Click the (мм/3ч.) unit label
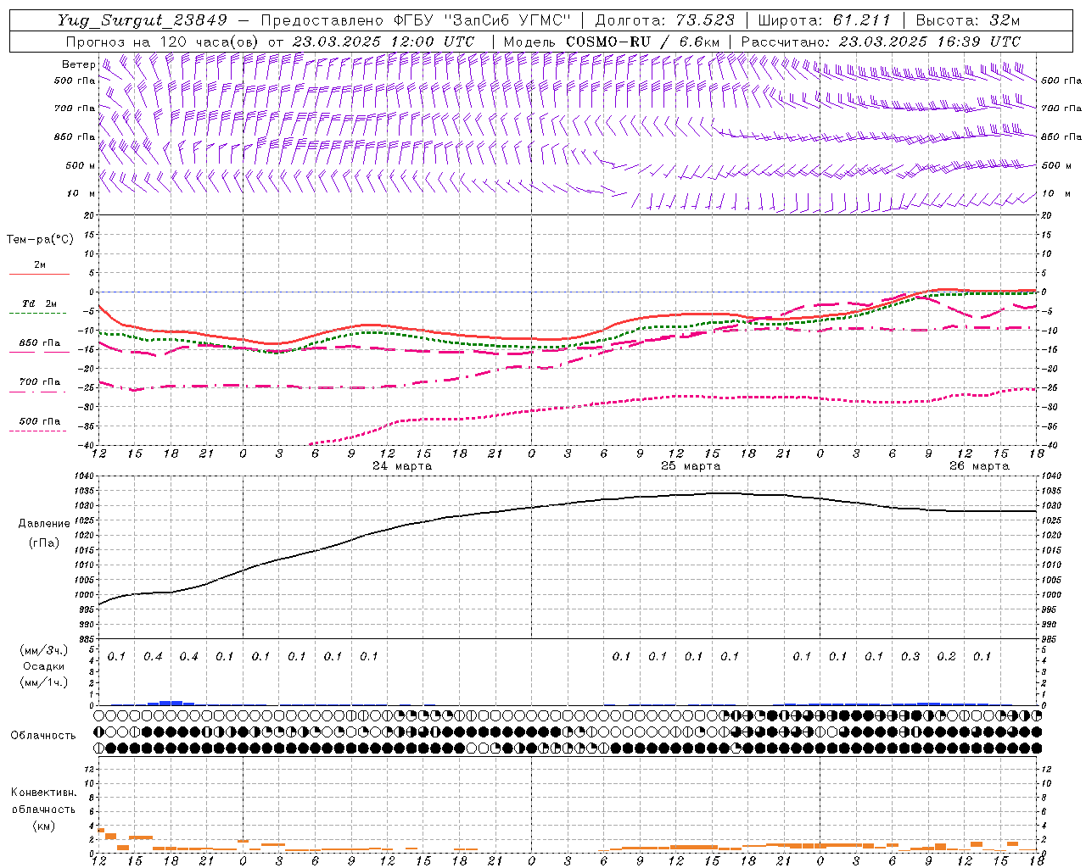The height and width of the screenshot is (868, 1086). click(44, 650)
